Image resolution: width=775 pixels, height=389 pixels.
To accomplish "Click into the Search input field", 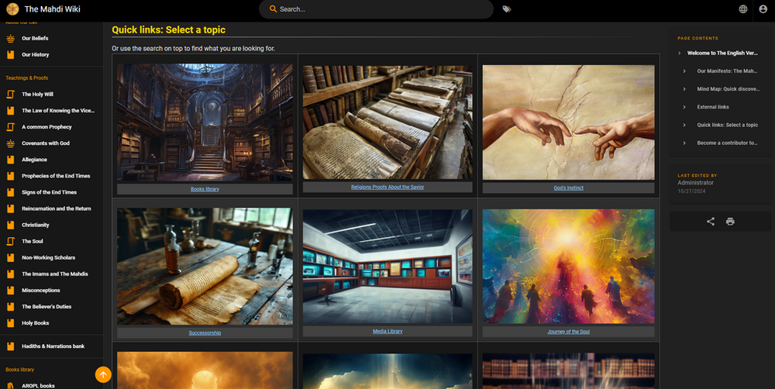I will click(x=376, y=9).
